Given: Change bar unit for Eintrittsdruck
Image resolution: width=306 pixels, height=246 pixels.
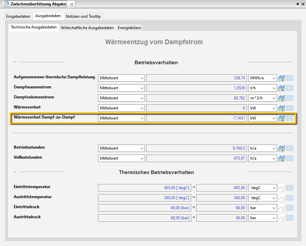Looking at the screenshot, I should (263, 208).
